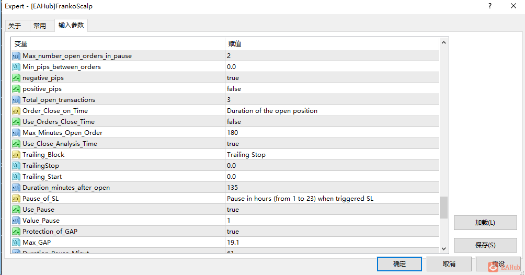Screen dimensions: 525x275
Task: Click the 加载(L) button
Action: tap(485, 223)
